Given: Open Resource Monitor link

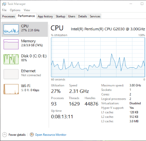Looking at the screenshot, I should click(51, 135).
